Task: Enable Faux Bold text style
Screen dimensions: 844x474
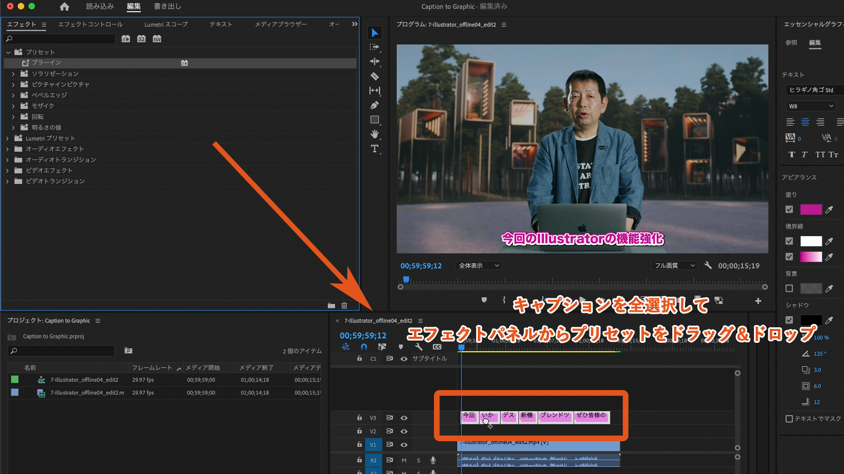Action: click(792, 154)
